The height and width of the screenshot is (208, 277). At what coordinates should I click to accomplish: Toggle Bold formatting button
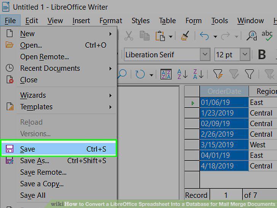pyautogui.click(x=262, y=54)
